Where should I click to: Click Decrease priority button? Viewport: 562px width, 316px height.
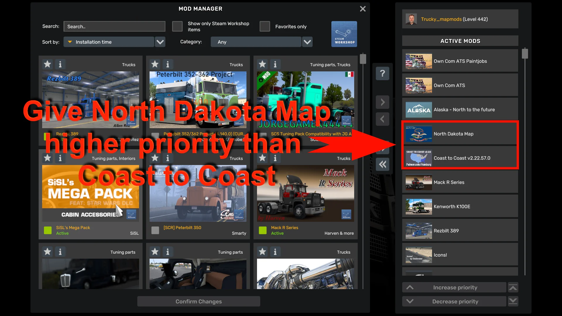454,301
